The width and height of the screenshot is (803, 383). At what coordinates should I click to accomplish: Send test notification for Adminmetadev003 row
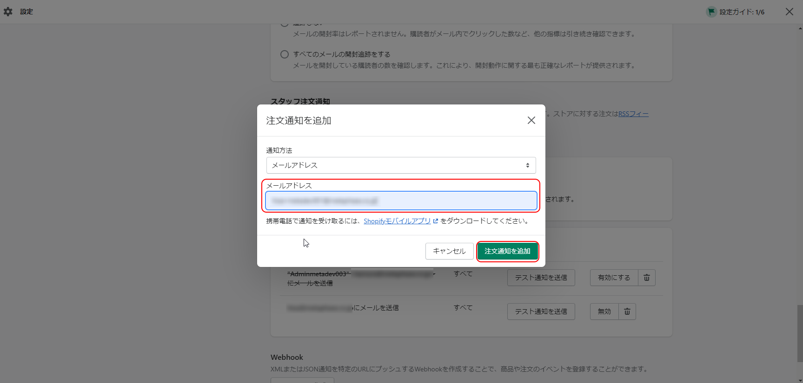click(x=541, y=278)
